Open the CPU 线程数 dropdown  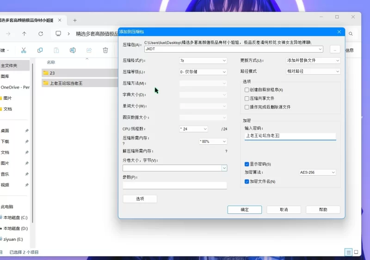pyautogui.click(x=193, y=129)
